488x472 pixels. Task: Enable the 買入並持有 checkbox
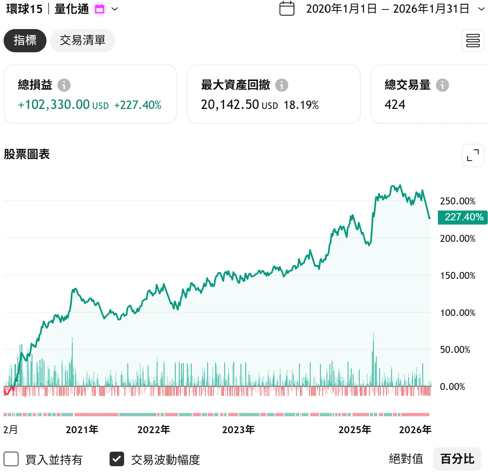11,459
